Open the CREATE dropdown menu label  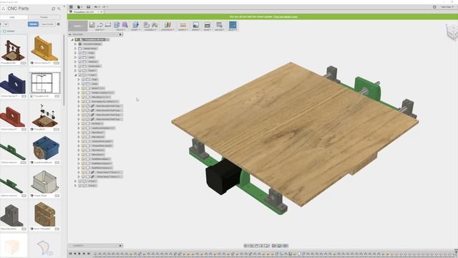(121, 30)
